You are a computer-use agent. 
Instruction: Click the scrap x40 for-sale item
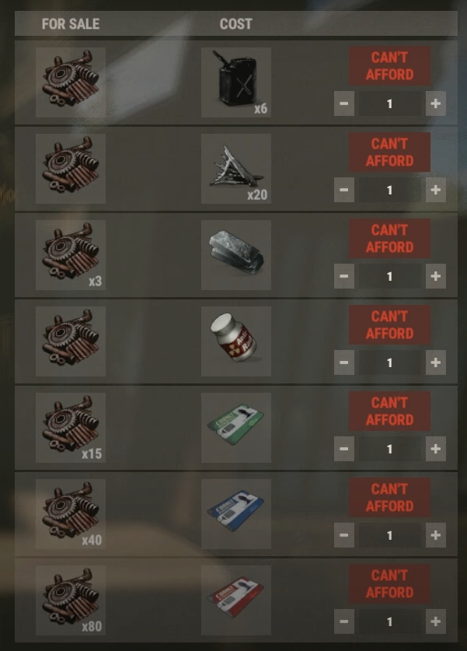(x=71, y=514)
